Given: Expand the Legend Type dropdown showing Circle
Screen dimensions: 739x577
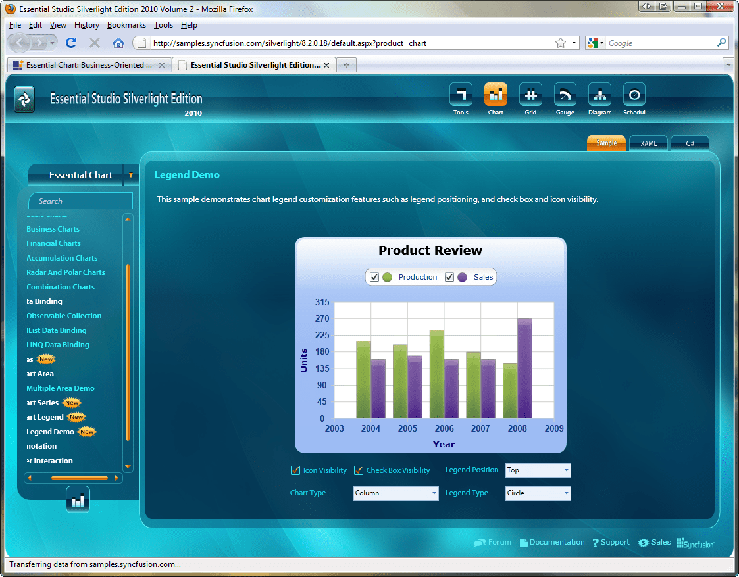Looking at the screenshot, I should coord(538,493).
